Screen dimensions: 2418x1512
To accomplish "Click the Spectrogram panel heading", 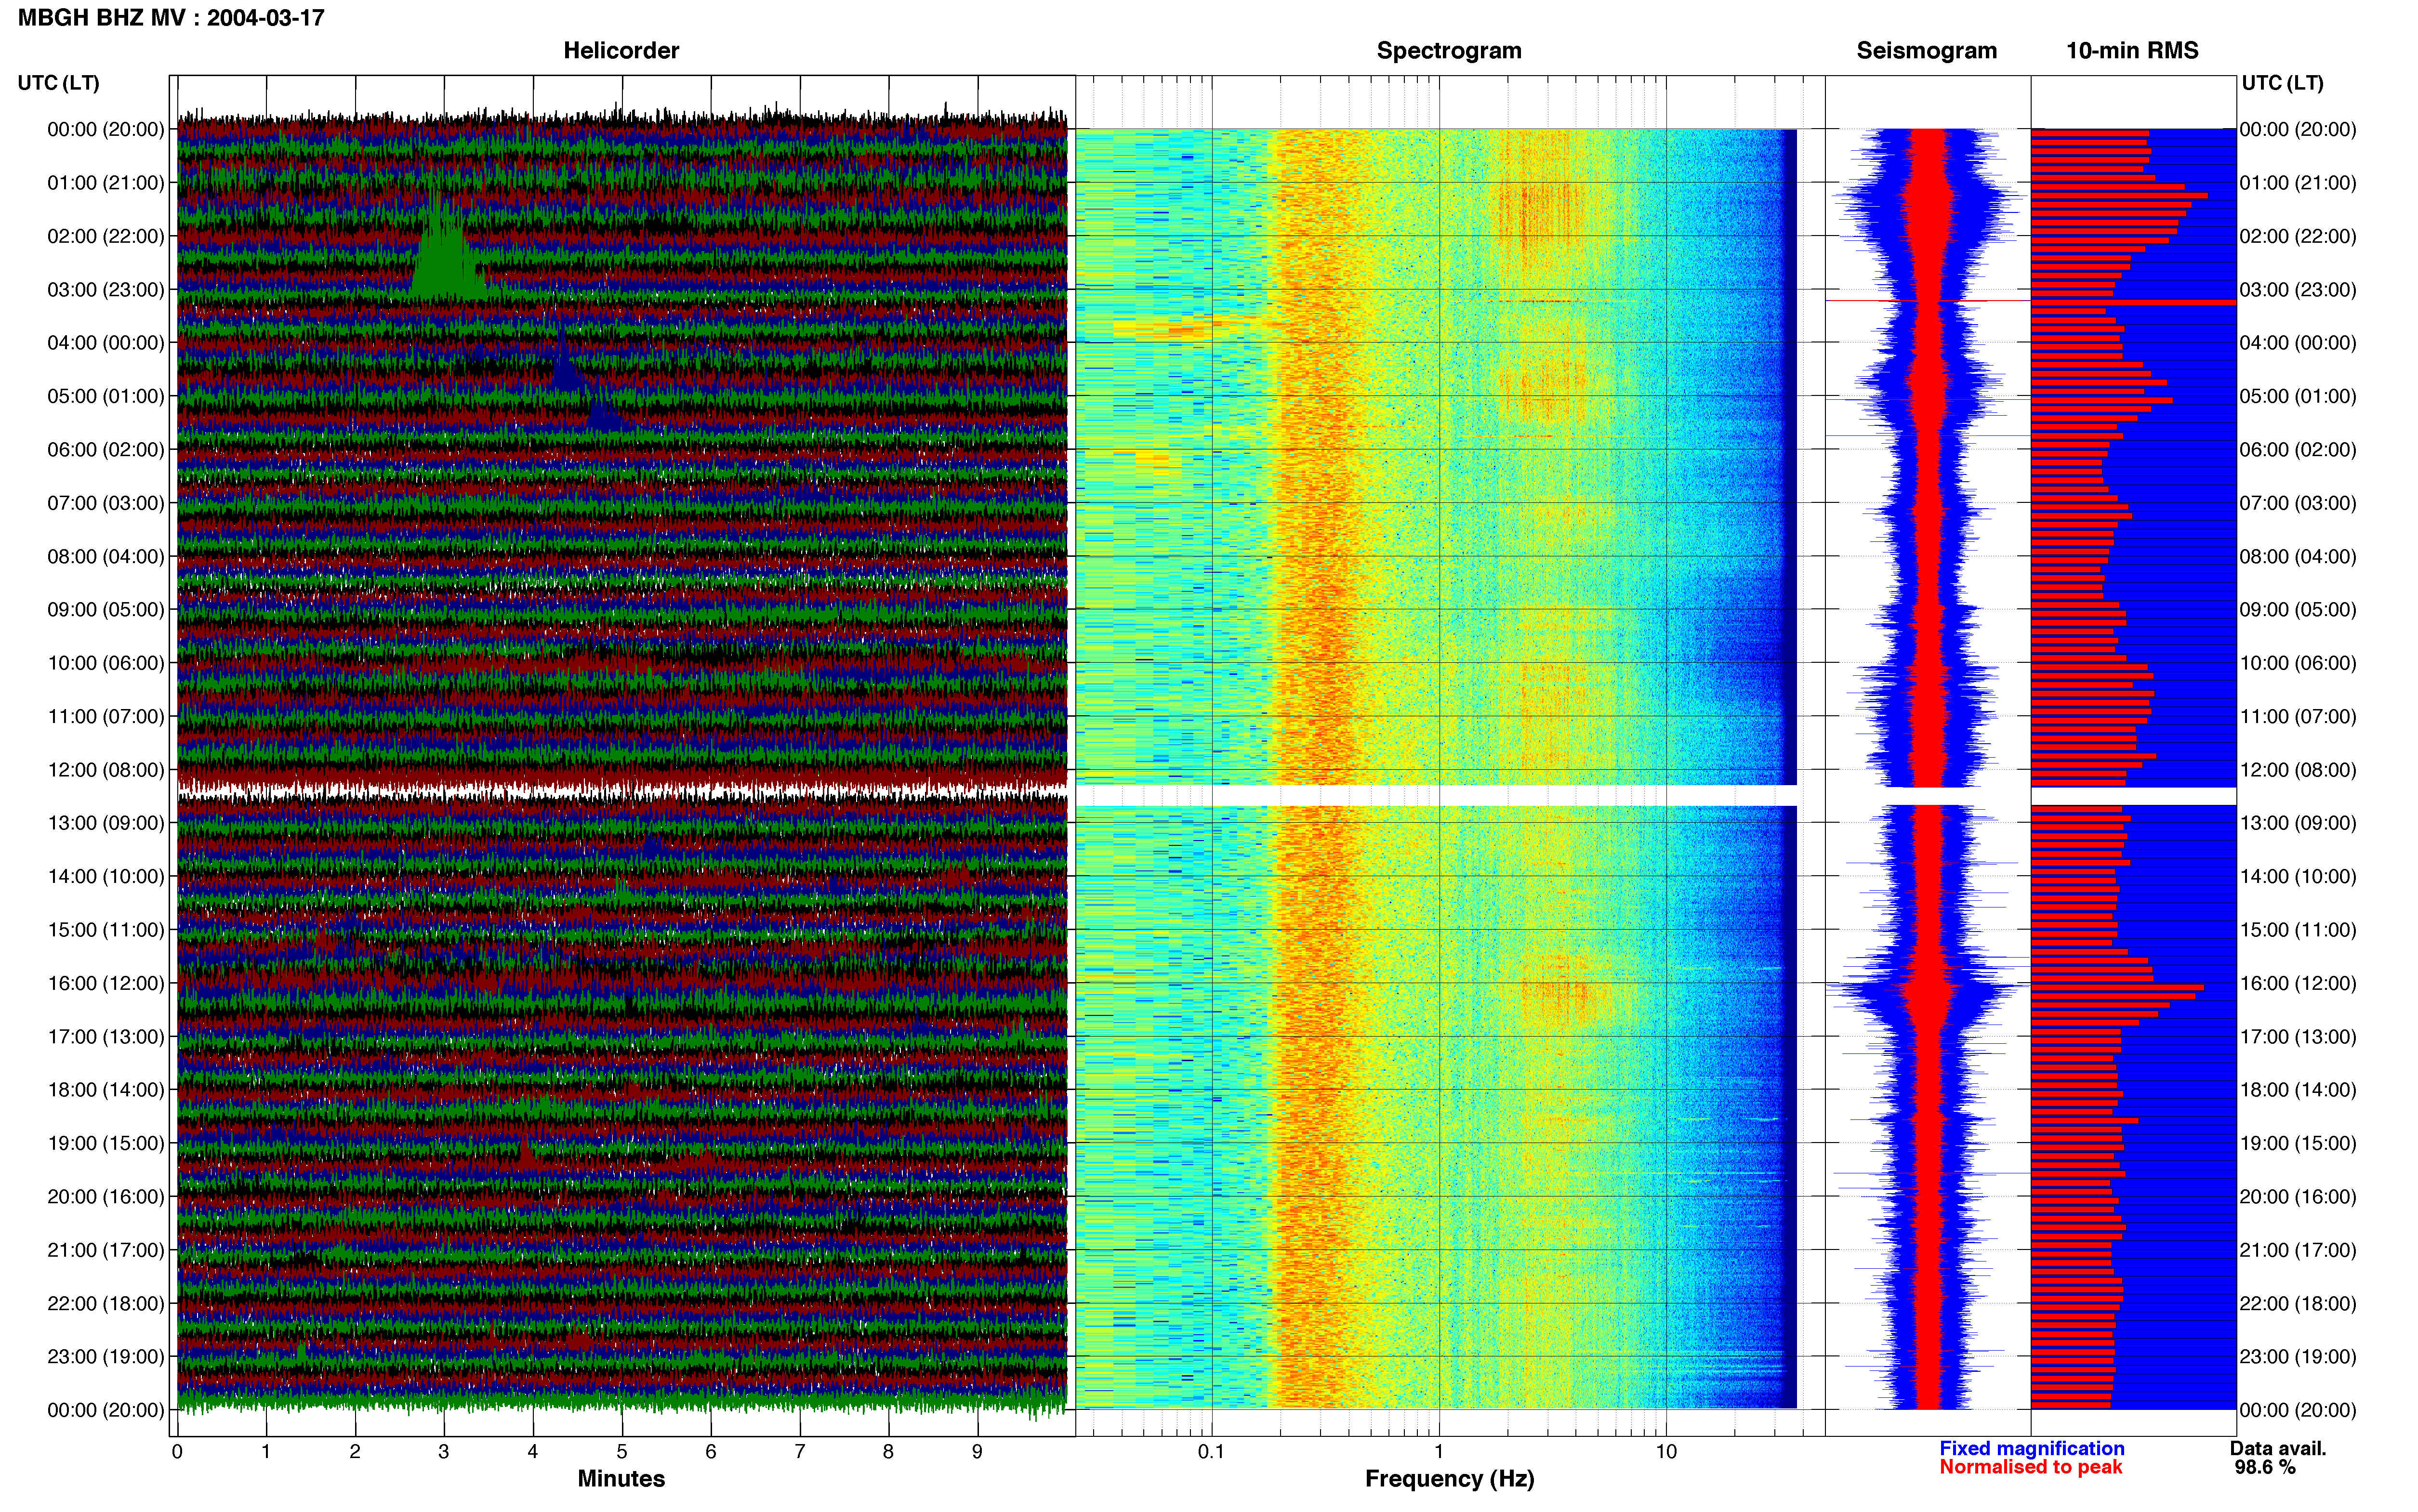I will (1449, 50).
